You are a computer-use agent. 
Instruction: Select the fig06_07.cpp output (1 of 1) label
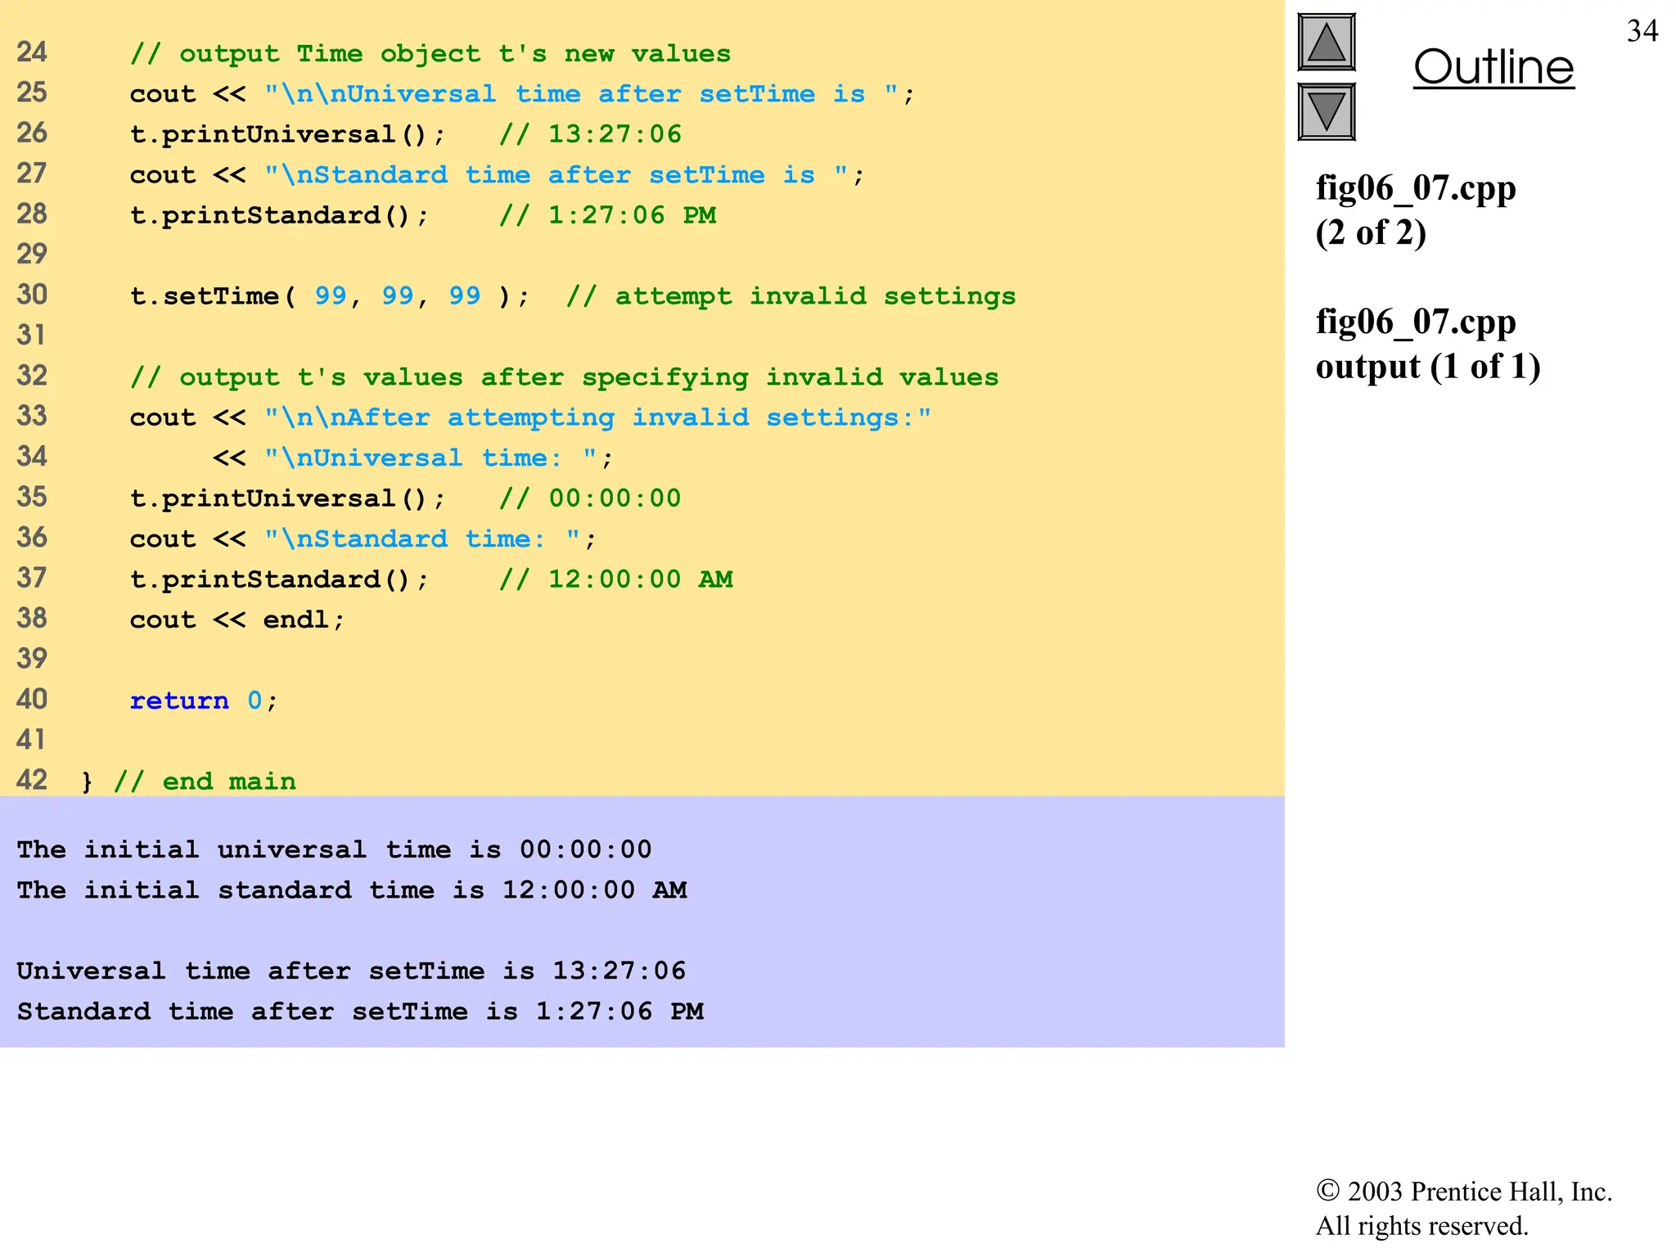(1427, 345)
